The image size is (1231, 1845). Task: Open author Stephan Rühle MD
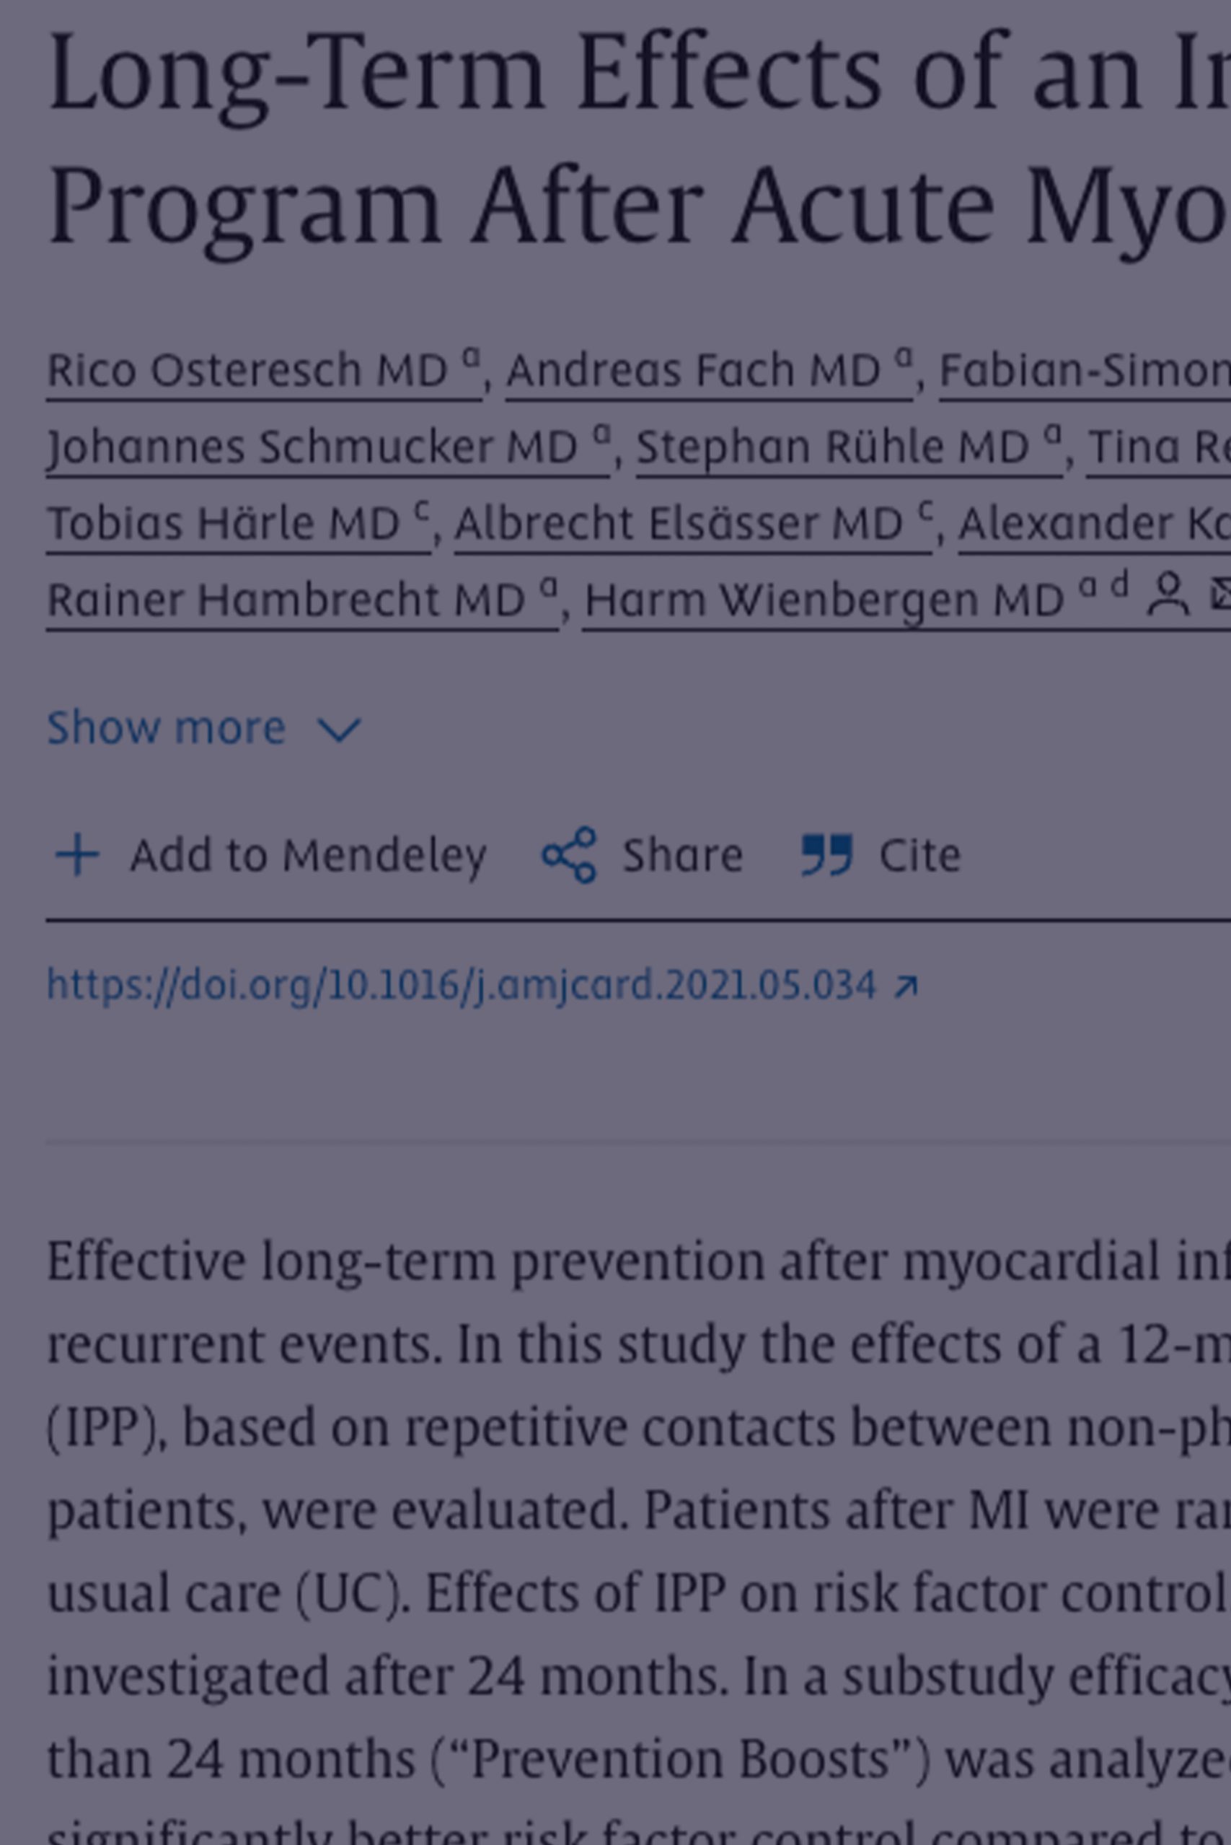tap(849, 447)
